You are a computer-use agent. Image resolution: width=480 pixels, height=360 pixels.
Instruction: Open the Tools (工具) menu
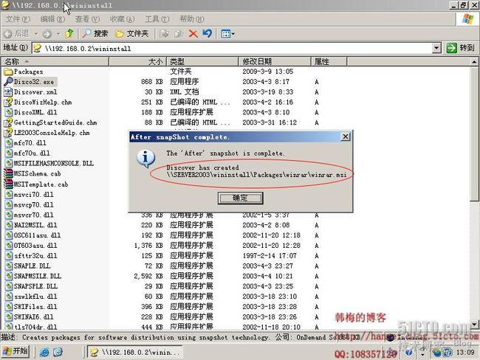click(x=157, y=19)
